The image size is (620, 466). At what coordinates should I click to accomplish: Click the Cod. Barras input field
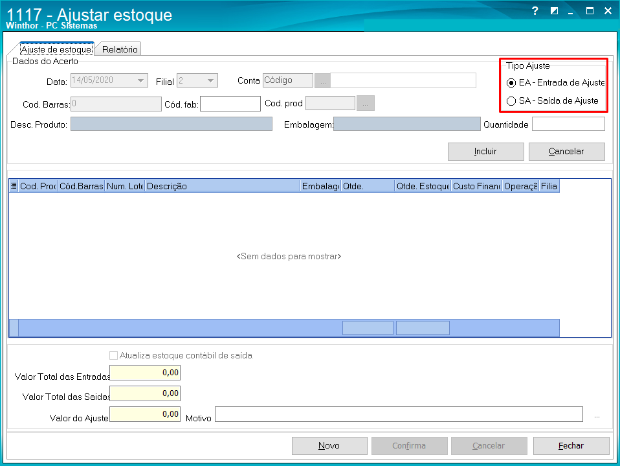[x=116, y=104]
